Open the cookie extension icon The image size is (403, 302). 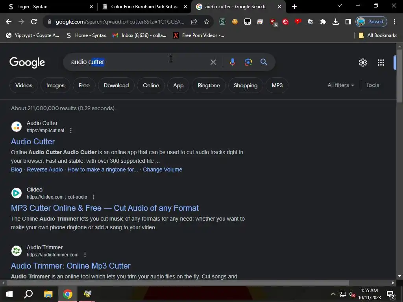coord(235,22)
